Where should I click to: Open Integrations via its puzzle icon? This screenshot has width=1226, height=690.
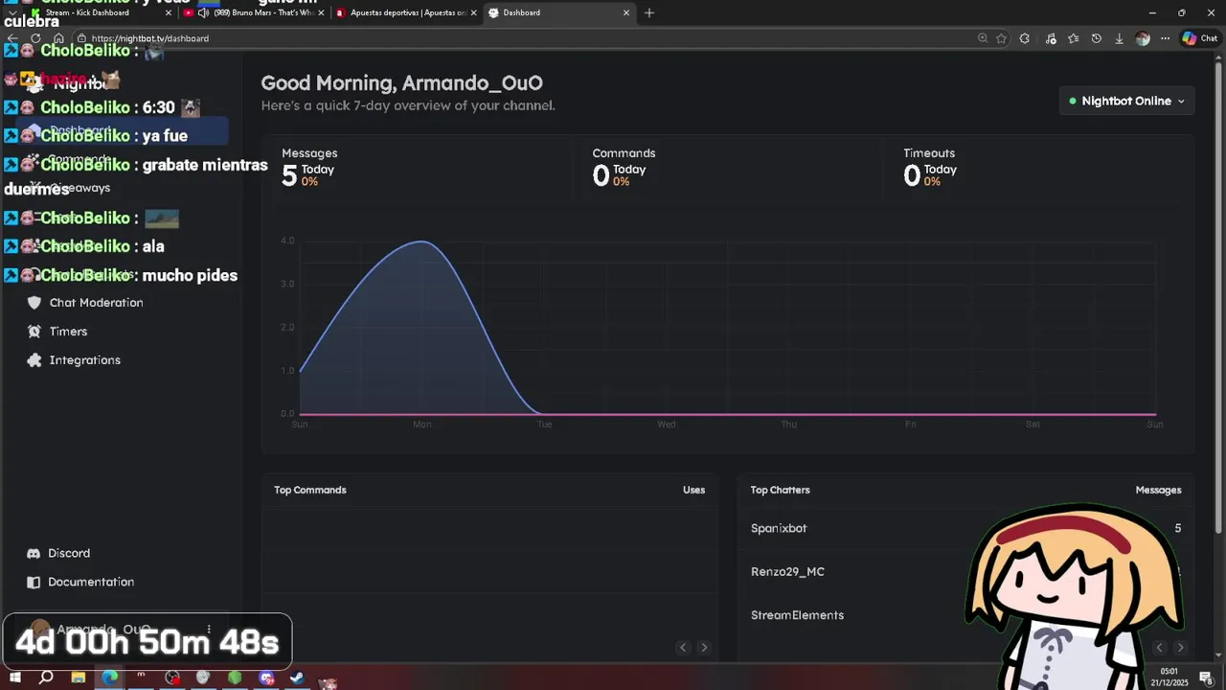coord(34,360)
